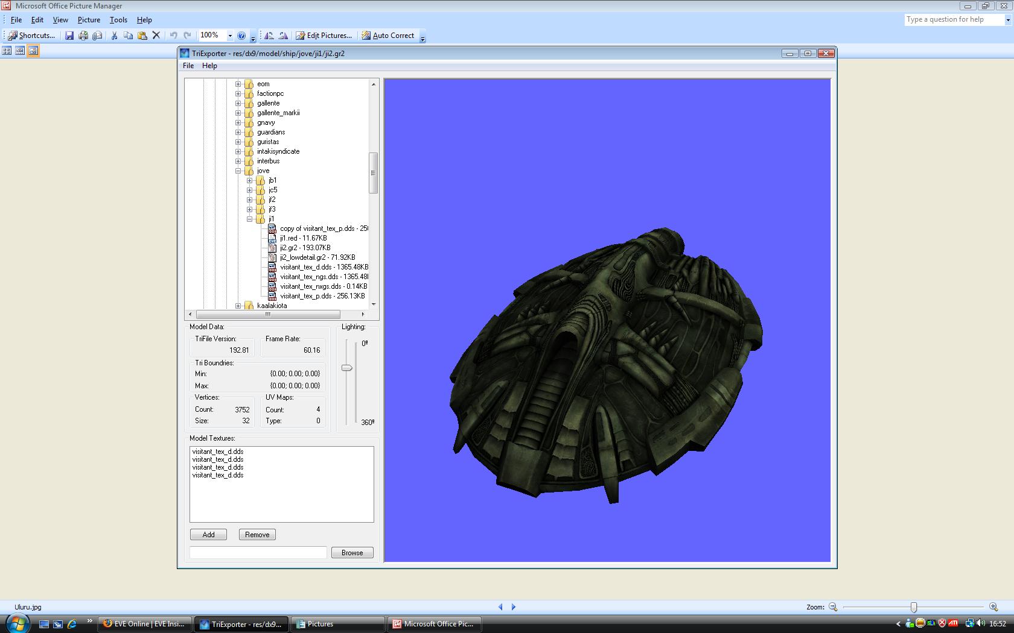Click the Rotate Left icon
The width and height of the screenshot is (1014, 633).
(x=269, y=36)
